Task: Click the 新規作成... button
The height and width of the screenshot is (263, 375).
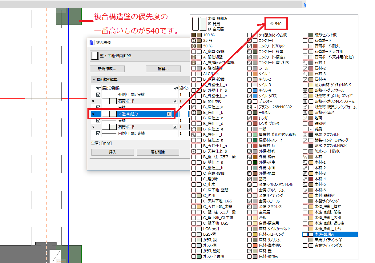Action: click(x=107, y=69)
